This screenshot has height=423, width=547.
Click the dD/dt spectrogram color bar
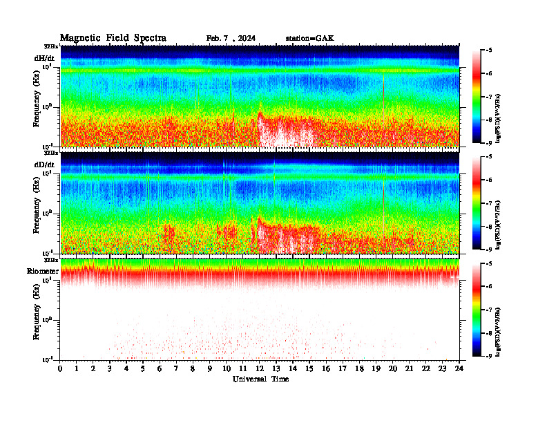pyautogui.click(x=477, y=203)
